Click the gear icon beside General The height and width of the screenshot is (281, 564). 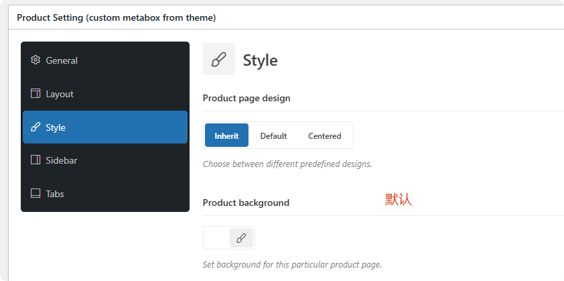coord(36,60)
